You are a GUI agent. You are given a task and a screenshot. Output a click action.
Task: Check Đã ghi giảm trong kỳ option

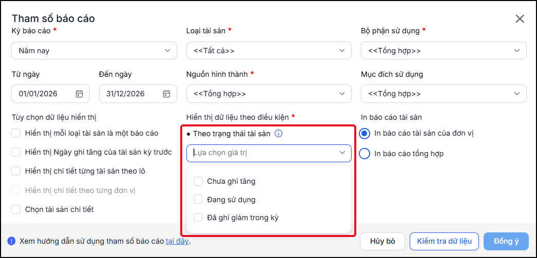[198, 218]
